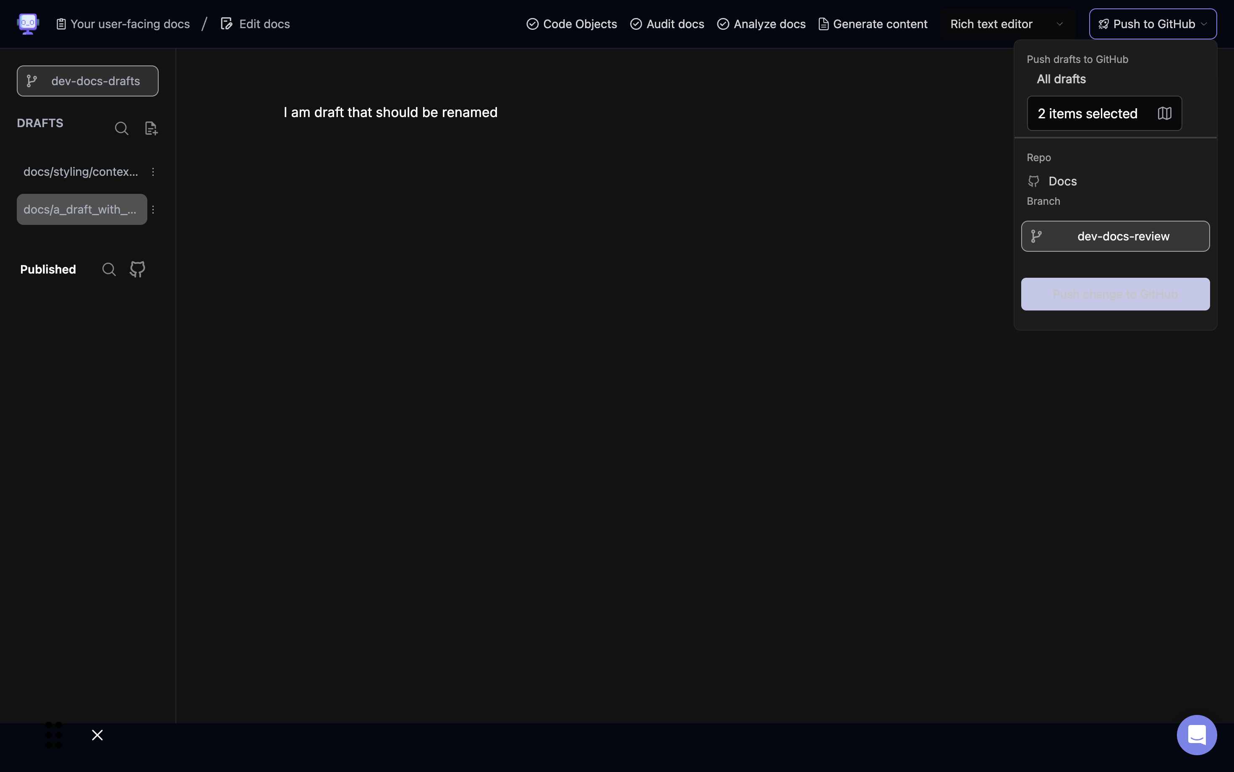Expand the Push to GitHub dropdown arrow

tap(1205, 23)
